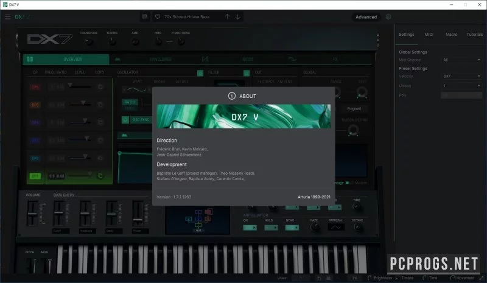Click the P Mod Sens knob
This screenshot has width=487, height=283.
[x=181, y=41]
